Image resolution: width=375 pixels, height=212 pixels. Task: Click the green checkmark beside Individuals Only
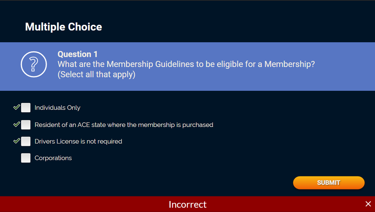[17, 107]
